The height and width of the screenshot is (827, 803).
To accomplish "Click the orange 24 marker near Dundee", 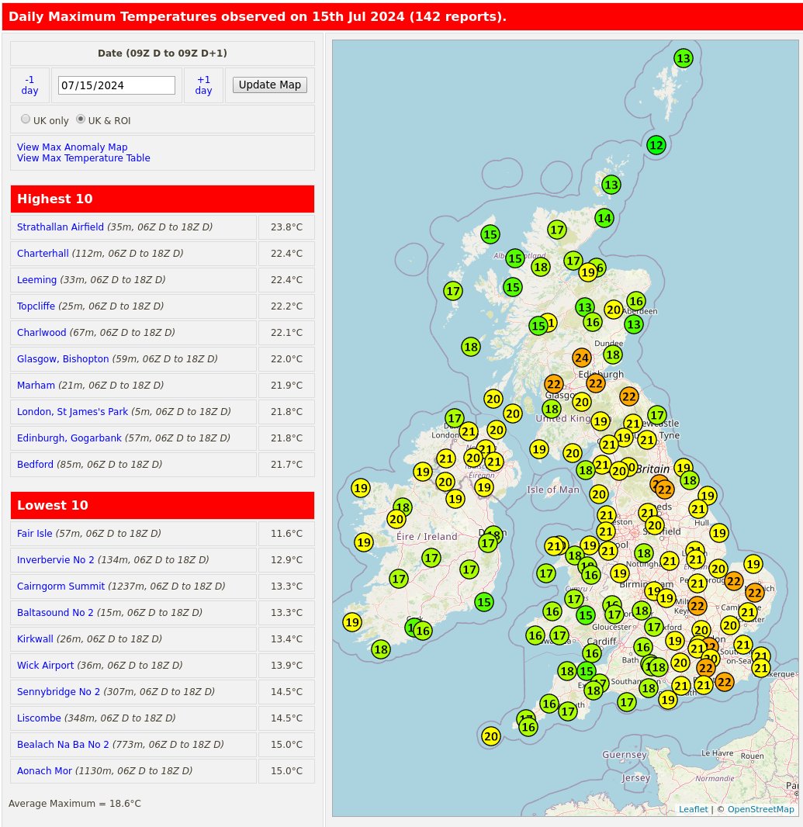I will [581, 358].
